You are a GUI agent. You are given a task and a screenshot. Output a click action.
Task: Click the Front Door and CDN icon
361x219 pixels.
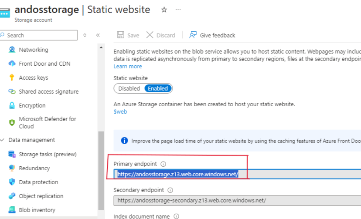point(12,64)
